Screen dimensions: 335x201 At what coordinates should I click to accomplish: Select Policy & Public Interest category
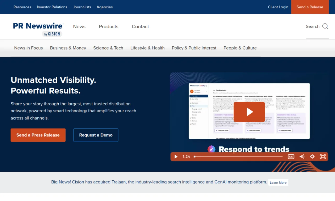coord(194,48)
